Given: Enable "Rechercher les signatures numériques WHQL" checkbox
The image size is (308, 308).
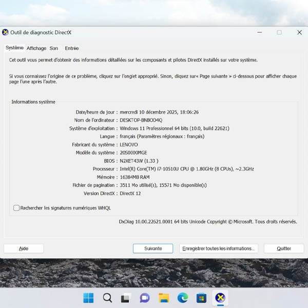Looking at the screenshot, I should point(17,208).
